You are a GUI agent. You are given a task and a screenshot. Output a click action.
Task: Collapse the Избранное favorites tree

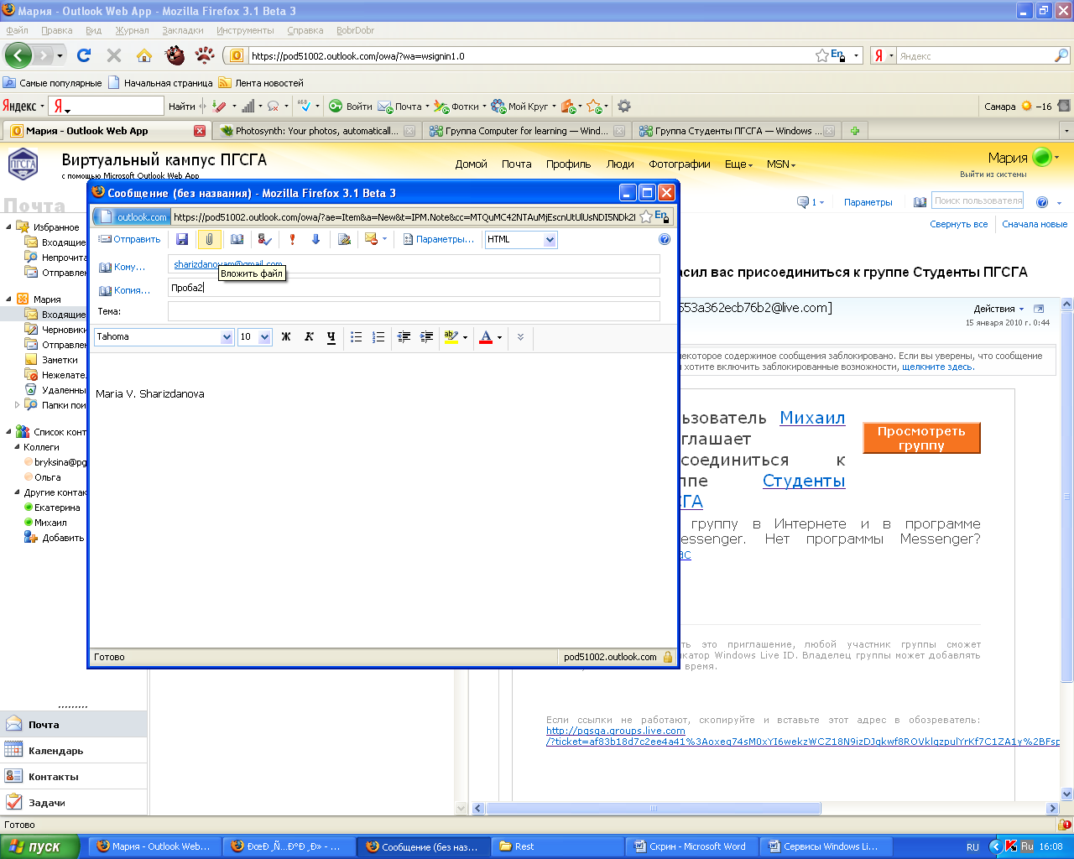click(9, 226)
